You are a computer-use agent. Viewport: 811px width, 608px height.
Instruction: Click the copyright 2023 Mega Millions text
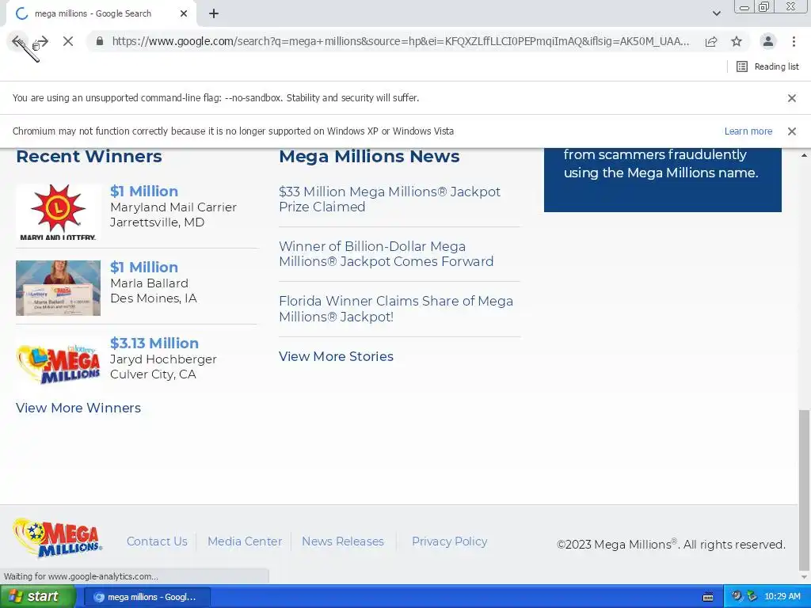click(x=671, y=545)
